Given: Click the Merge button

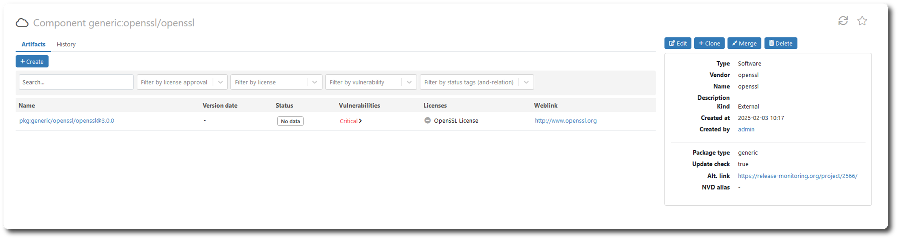Looking at the screenshot, I should (744, 43).
